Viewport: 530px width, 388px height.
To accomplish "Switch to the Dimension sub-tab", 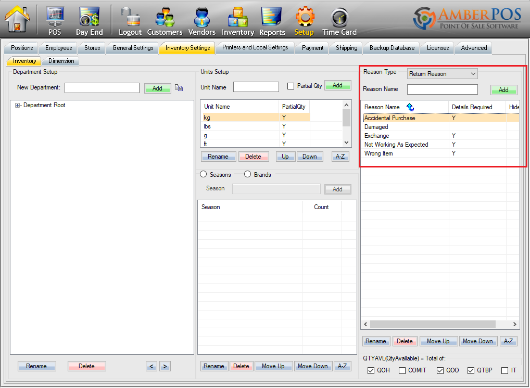I will [61, 61].
